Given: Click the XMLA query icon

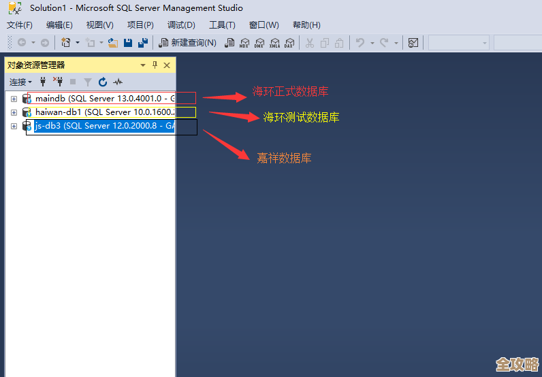Looking at the screenshot, I should pos(274,43).
